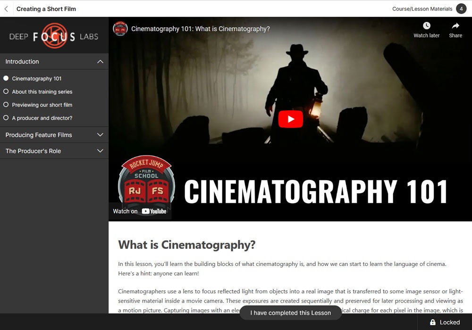The image size is (472, 330).
Task: Click the Deep Focus Labs logo
Action: pos(54,36)
